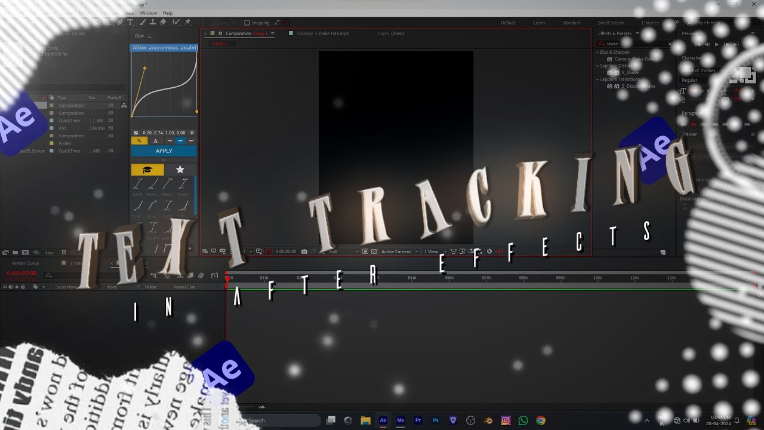Screen dimensions: 764x430
Task: Select the Eraser tool
Action: pyautogui.click(x=164, y=22)
